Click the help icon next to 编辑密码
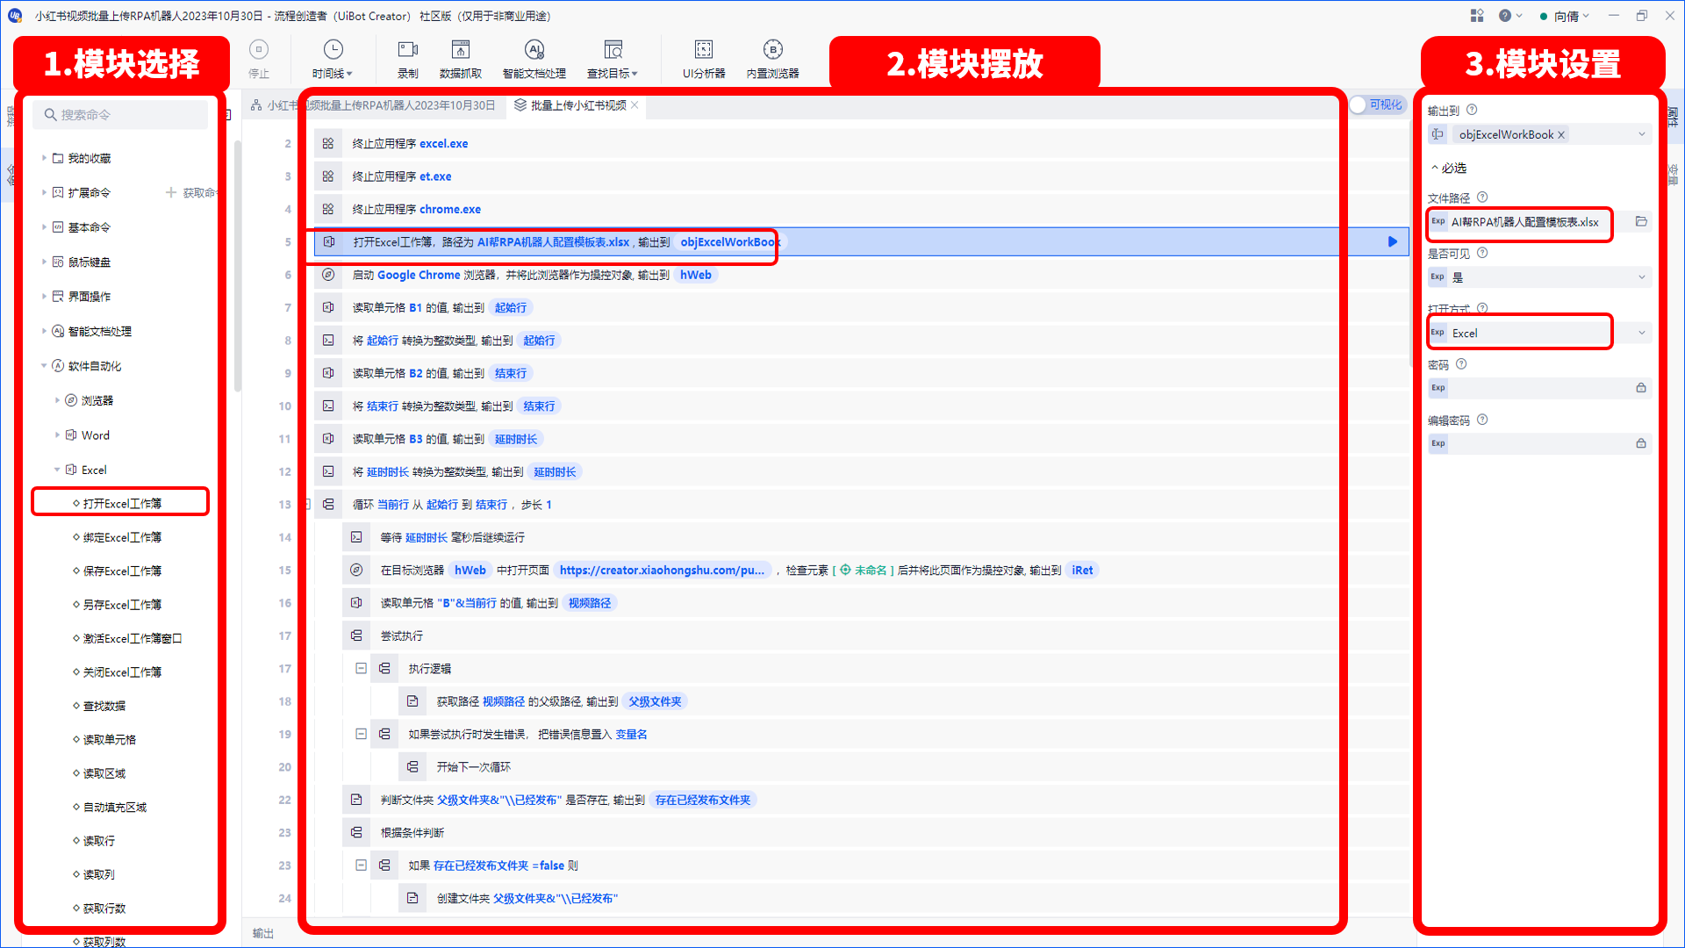This screenshot has height=948, width=1685. 1482,420
